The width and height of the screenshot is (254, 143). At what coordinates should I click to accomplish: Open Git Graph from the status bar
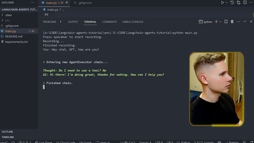85,142
